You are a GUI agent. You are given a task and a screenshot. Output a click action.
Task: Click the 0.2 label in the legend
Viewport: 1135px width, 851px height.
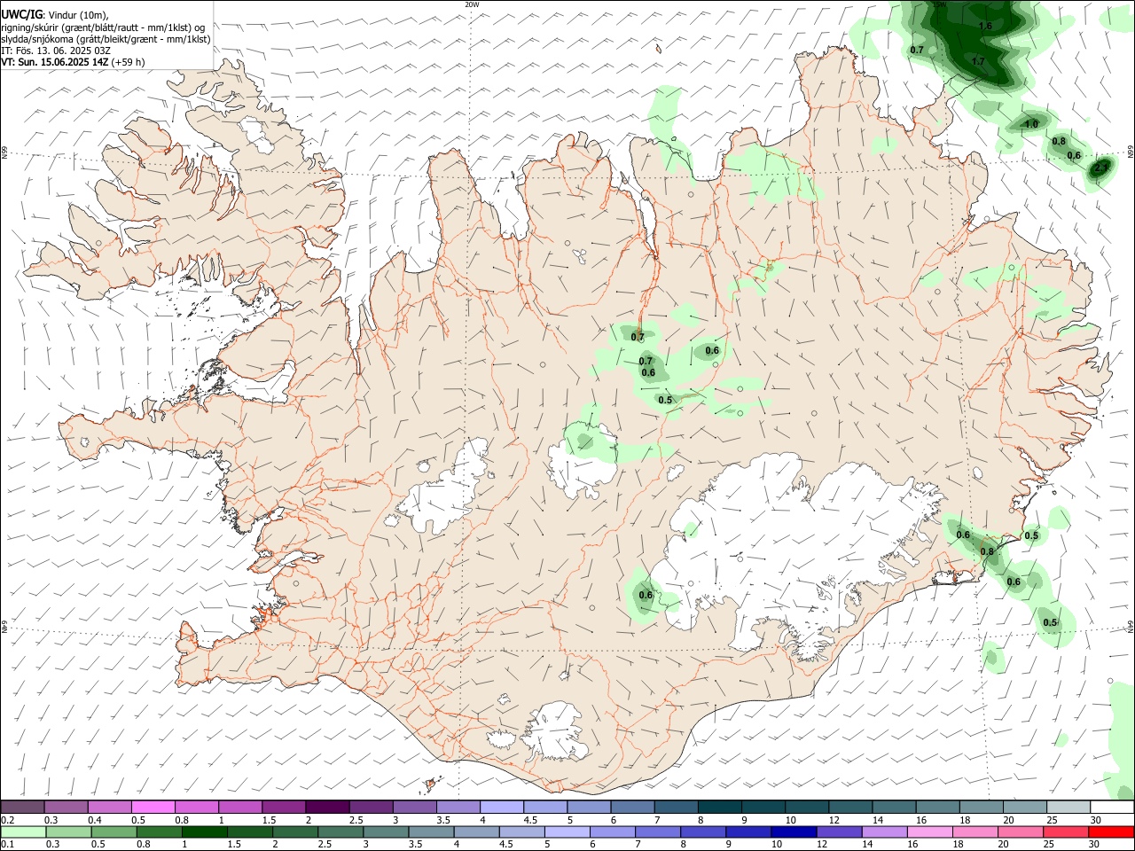coord(7,820)
